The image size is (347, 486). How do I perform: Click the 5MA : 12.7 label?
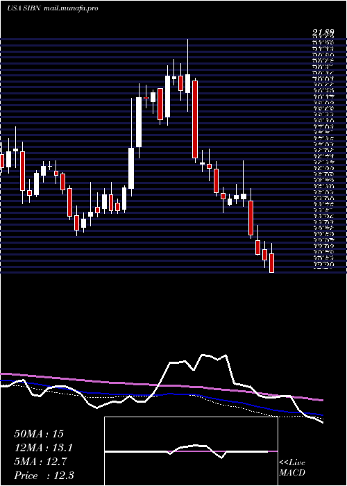(40, 462)
